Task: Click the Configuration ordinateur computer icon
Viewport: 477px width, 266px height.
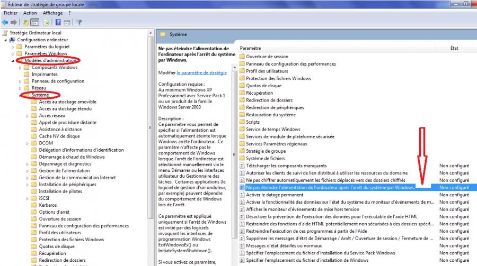Action: (12, 40)
